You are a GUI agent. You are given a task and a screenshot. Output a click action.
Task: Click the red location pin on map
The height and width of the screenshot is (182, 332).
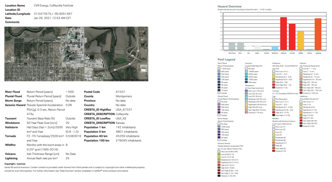[x=76, y=51]
